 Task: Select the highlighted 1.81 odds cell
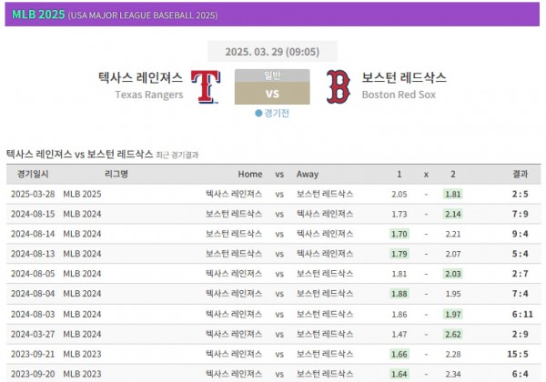[x=452, y=194]
